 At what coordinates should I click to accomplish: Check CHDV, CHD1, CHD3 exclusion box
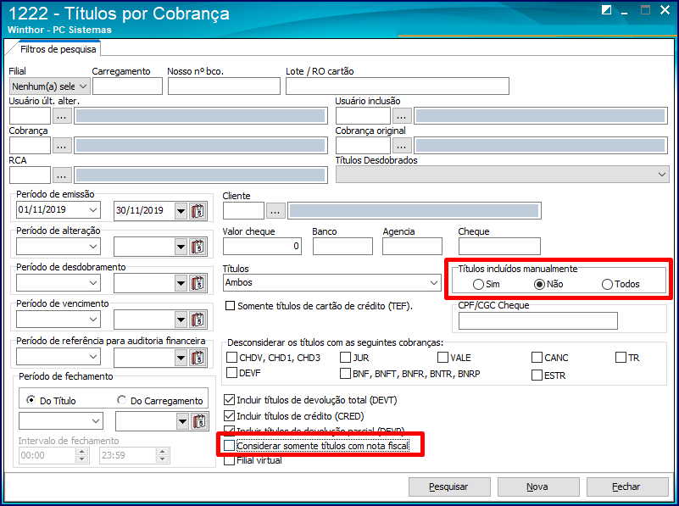point(231,358)
